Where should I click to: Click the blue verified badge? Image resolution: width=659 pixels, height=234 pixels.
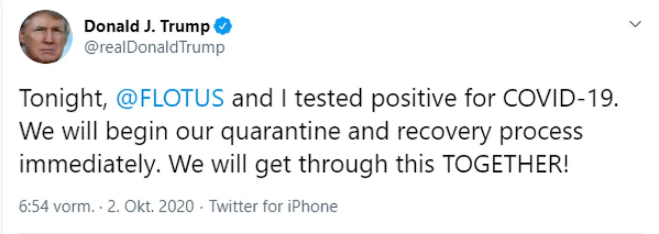[x=224, y=26]
